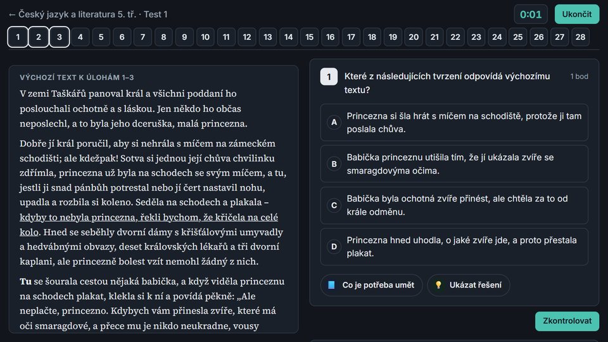Image resolution: width=608 pixels, height=342 pixels.
Task: Open question 6
Action: (x=122, y=37)
